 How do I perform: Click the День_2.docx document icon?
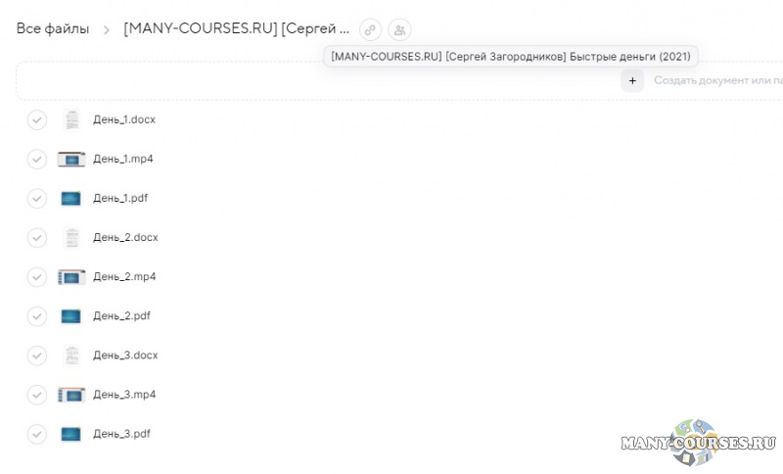pyautogui.click(x=70, y=237)
